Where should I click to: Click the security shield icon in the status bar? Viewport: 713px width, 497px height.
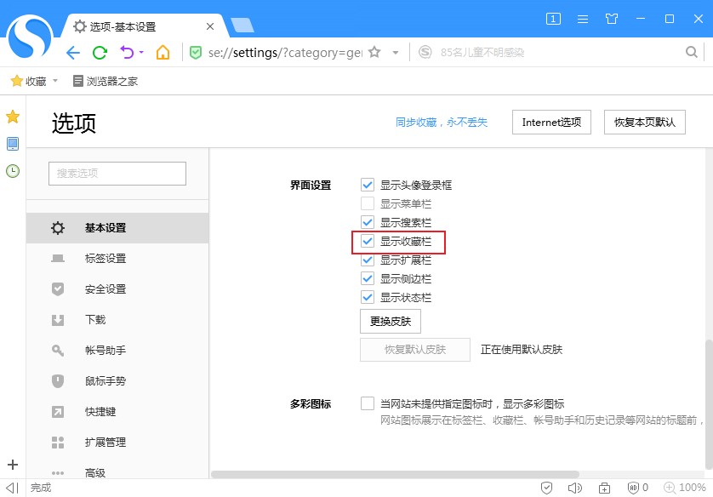point(547,487)
